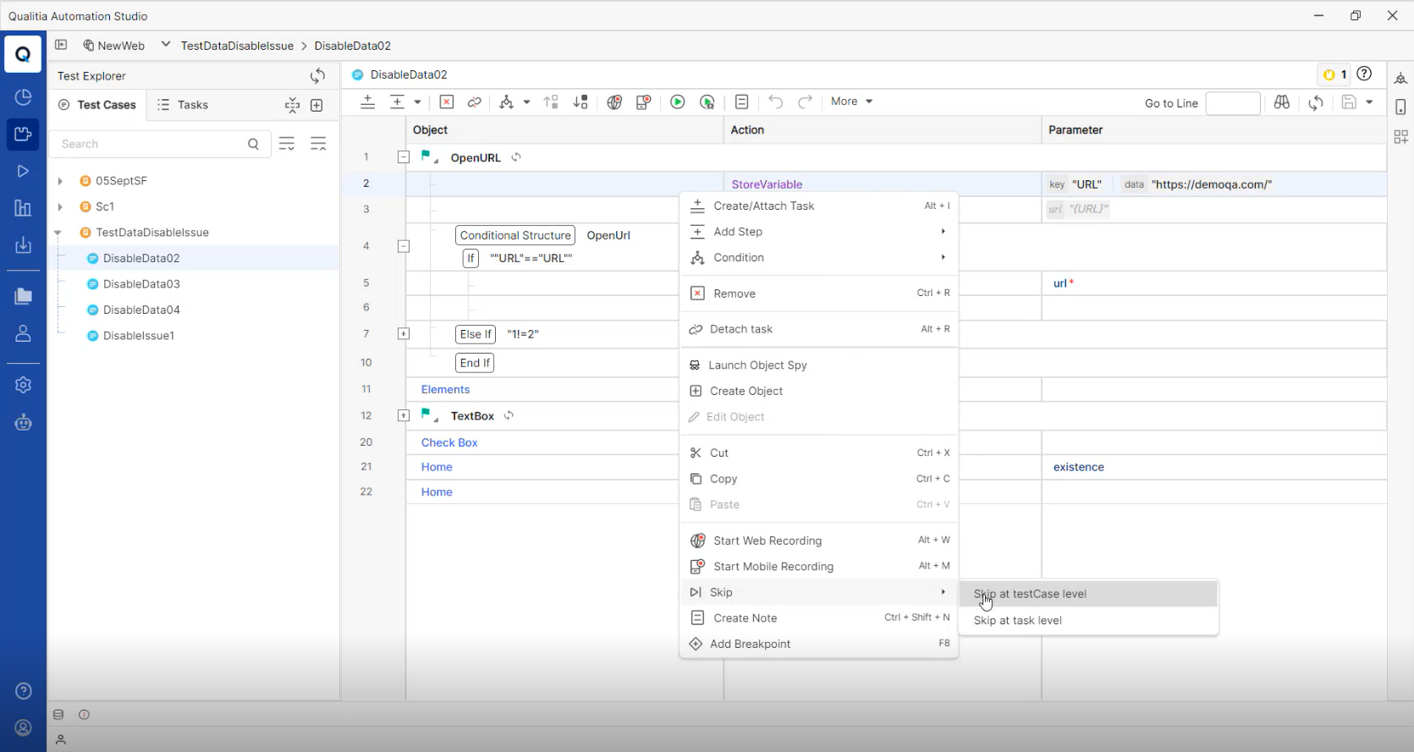Expand the TextBox task at row 12
The width and height of the screenshot is (1414, 752).
pos(404,415)
